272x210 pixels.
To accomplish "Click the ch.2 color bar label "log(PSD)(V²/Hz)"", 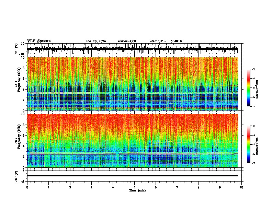I will coord(257,146).
